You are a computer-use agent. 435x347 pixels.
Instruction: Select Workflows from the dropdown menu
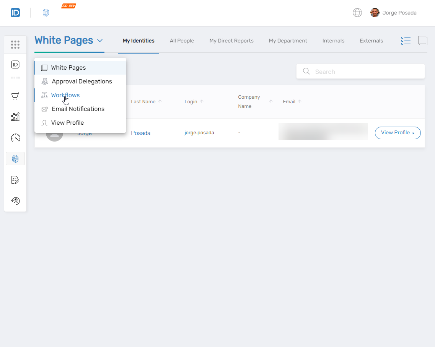[x=65, y=95]
